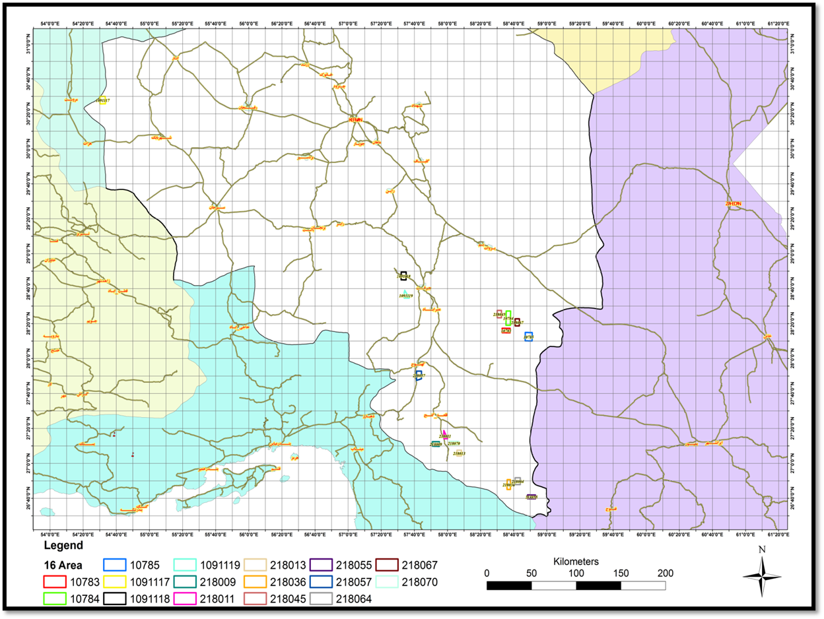Select the blue 10785 rectangle on map
The height and width of the screenshot is (619, 824).
528,337
